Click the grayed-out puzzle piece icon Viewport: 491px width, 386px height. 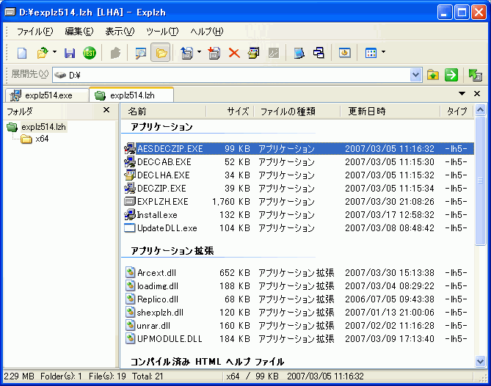(115, 53)
